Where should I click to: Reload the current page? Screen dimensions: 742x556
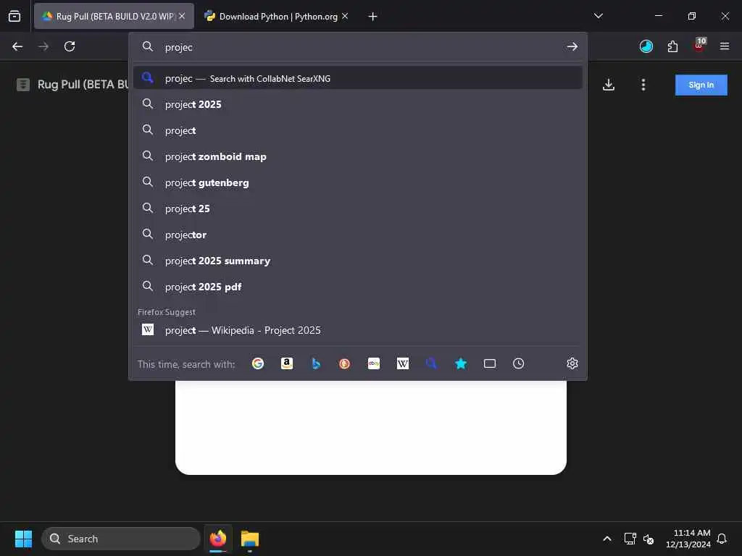[70, 46]
